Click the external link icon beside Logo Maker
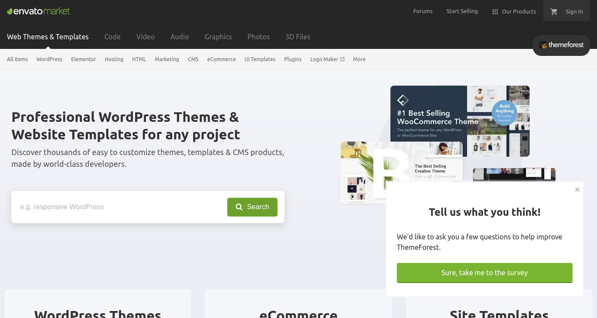The width and height of the screenshot is (597, 318). click(x=342, y=59)
